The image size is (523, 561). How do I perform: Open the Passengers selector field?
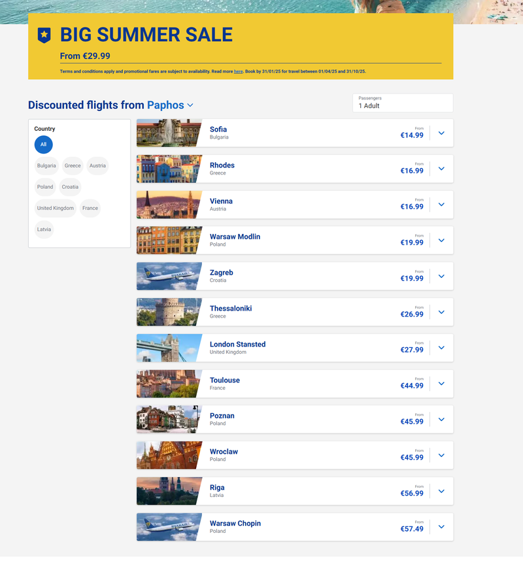402,103
